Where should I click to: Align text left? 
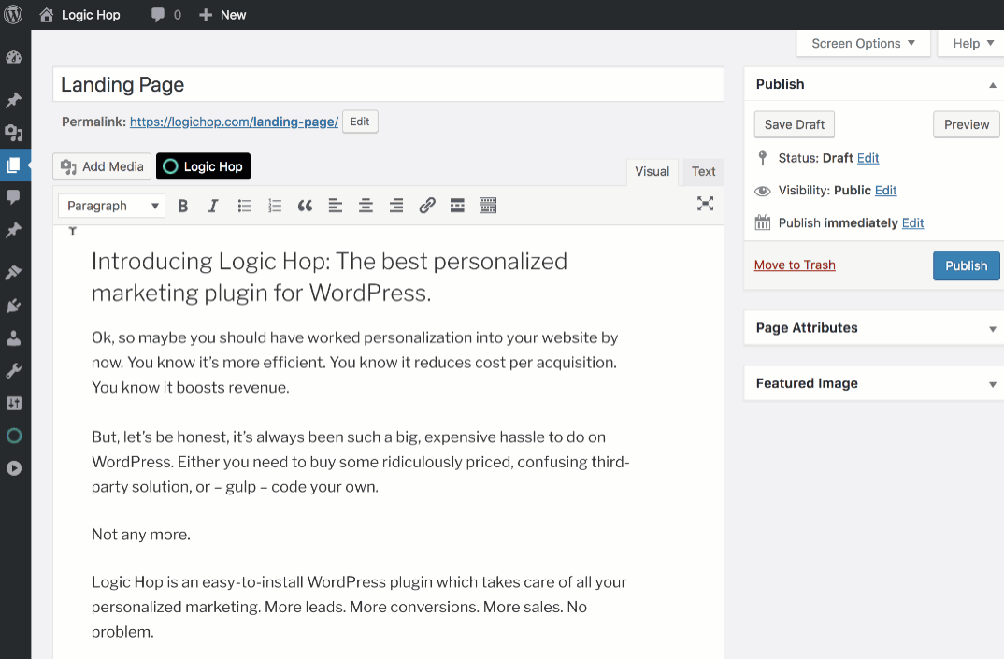pyautogui.click(x=336, y=206)
